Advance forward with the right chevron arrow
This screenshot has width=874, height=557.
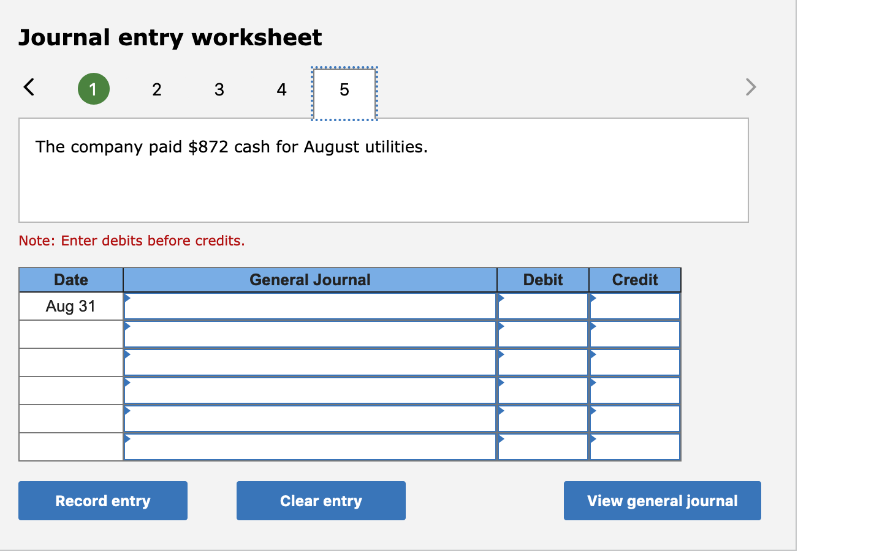(x=750, y=88)
